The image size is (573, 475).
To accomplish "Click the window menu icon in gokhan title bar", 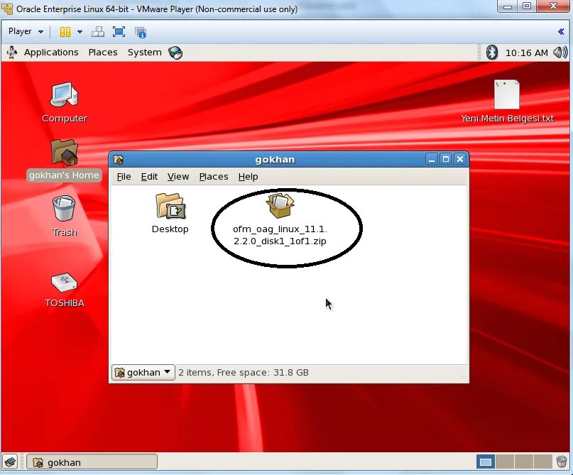I will (x=119, y=160).
